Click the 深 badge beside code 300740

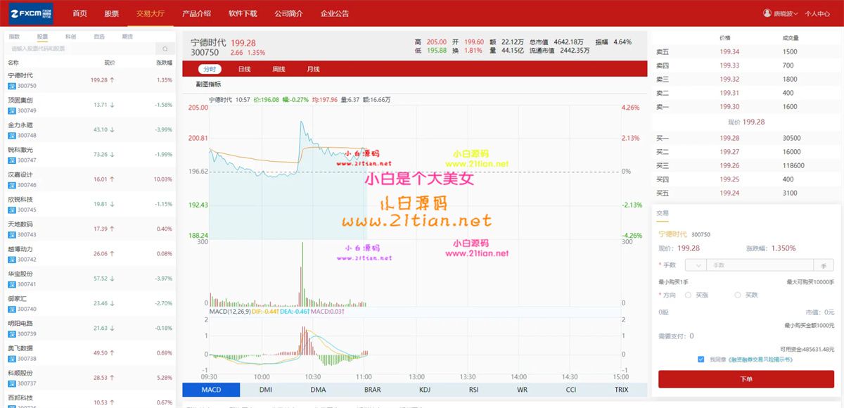click(11, 309)
